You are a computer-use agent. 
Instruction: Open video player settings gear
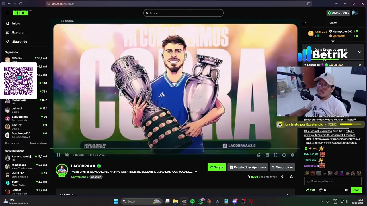(x=292, y=155)
